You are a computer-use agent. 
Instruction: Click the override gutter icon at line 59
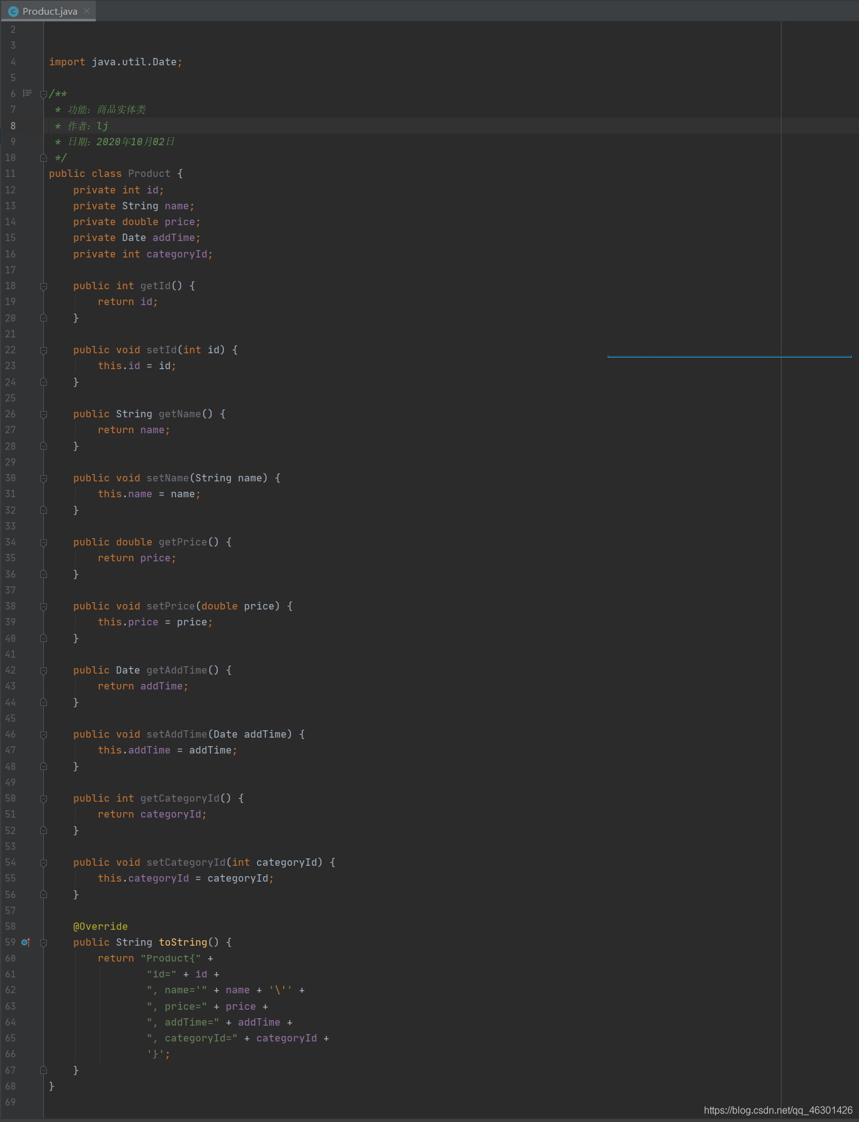[26, 942]
